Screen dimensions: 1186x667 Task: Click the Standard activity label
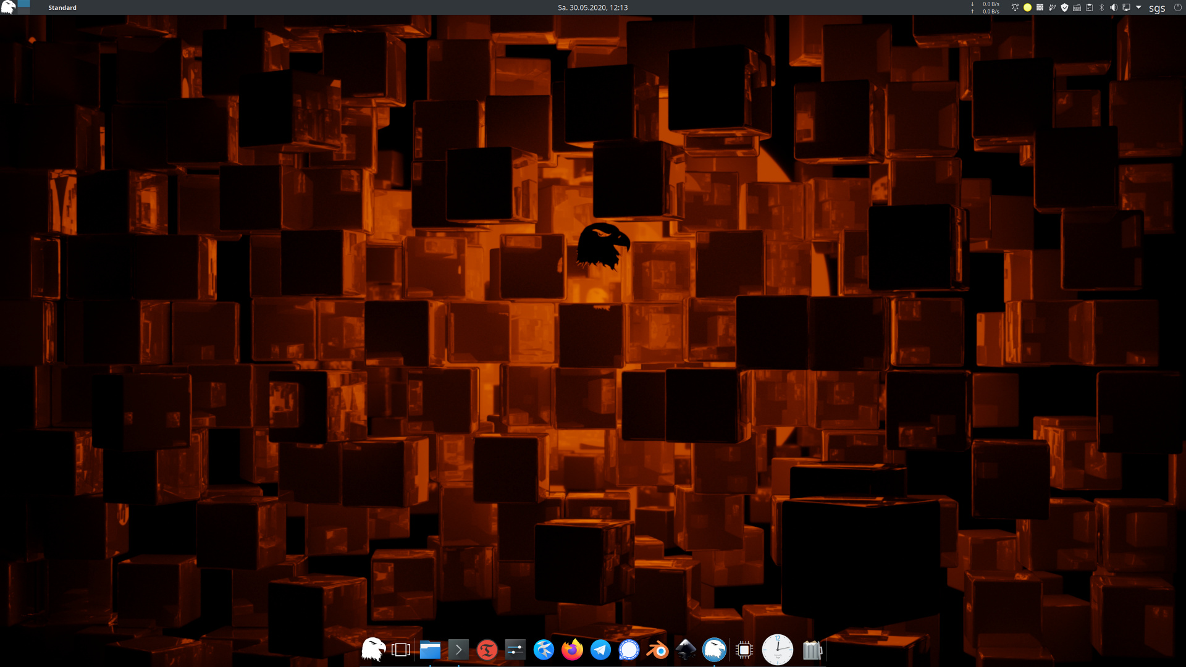(62, 7)
